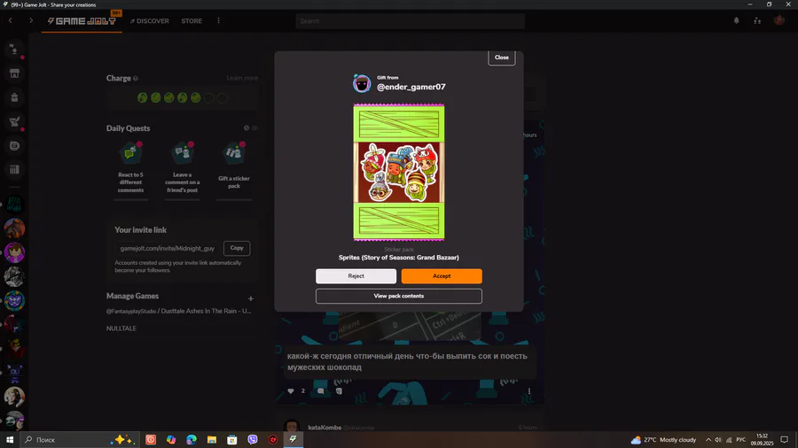Close the sticker pack gift dialog
798x448 pixels.
point(501,58)
